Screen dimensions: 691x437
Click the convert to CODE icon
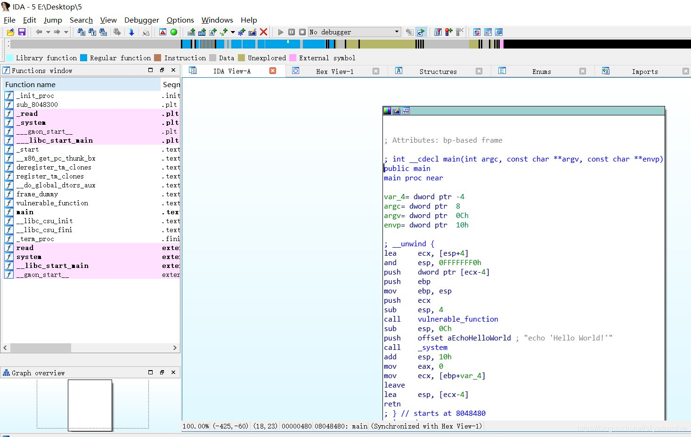[x=191, y=32]
